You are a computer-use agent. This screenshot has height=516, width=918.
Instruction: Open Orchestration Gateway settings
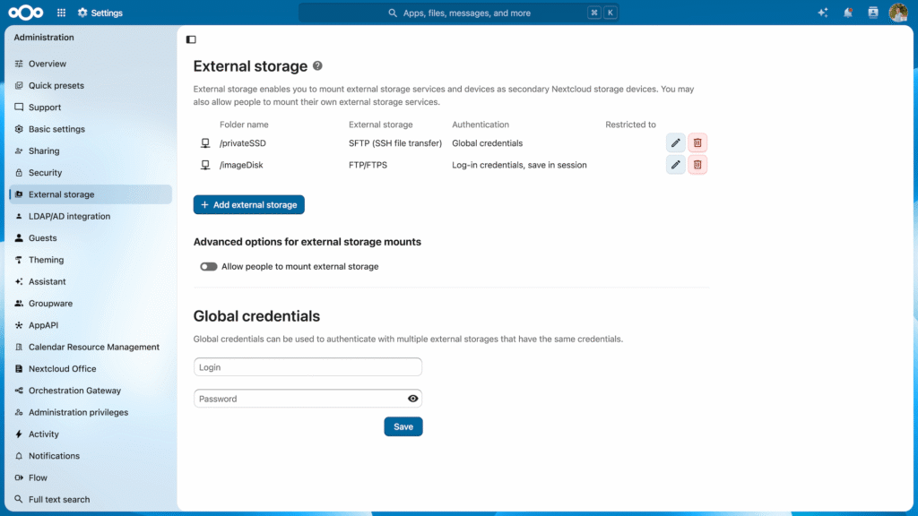click(x=91, y=391)
